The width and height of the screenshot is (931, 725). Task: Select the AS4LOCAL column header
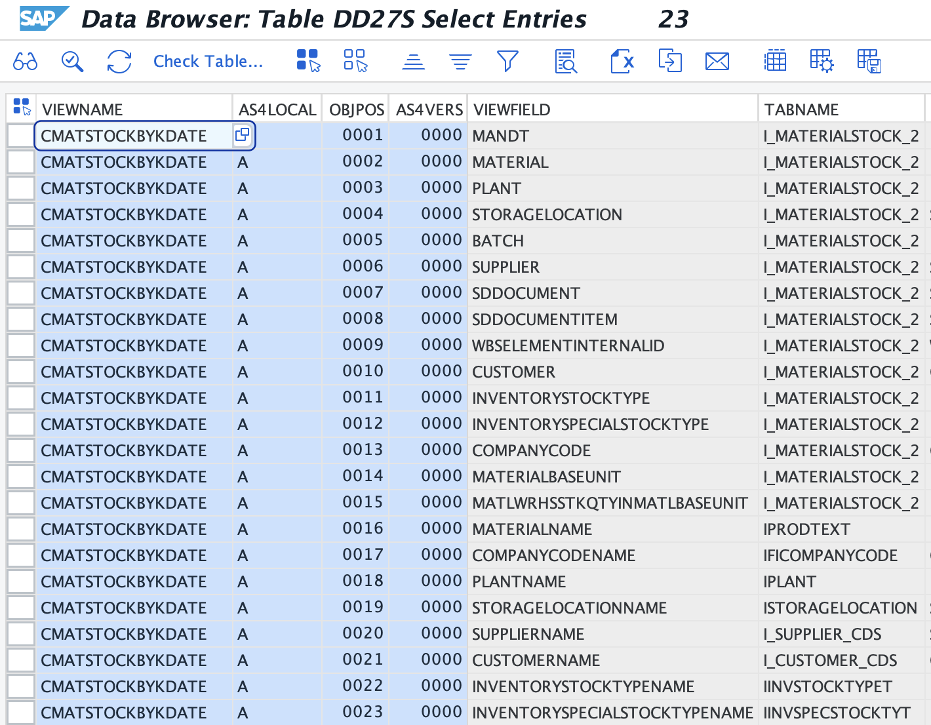point(277,109)
